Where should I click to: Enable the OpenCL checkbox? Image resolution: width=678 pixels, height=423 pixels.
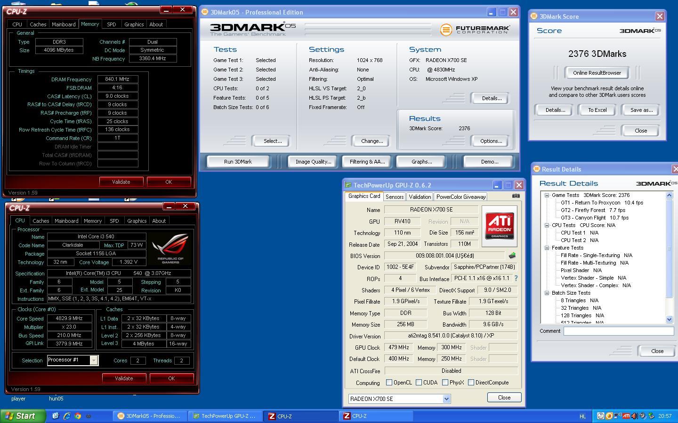(389, 383)
